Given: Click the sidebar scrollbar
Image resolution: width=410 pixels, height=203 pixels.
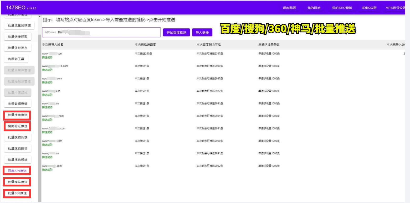Looking at the screenshot, I should coord(39,105).
